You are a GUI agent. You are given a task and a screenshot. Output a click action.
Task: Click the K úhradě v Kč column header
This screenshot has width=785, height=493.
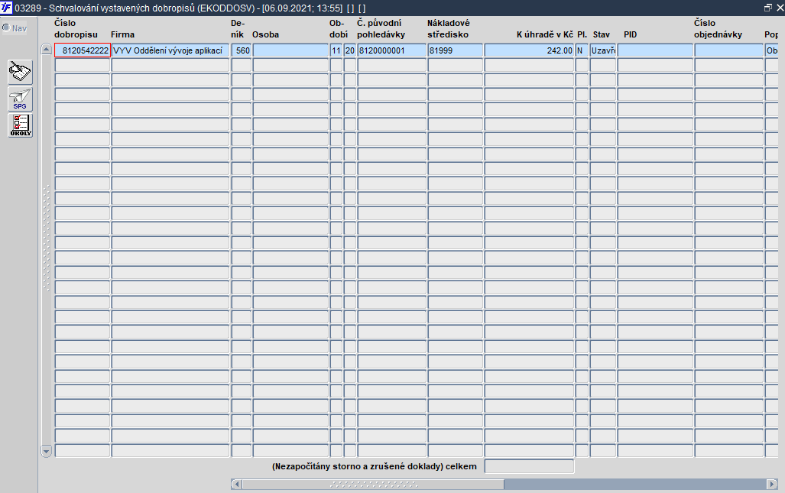[x=545, y=34]
